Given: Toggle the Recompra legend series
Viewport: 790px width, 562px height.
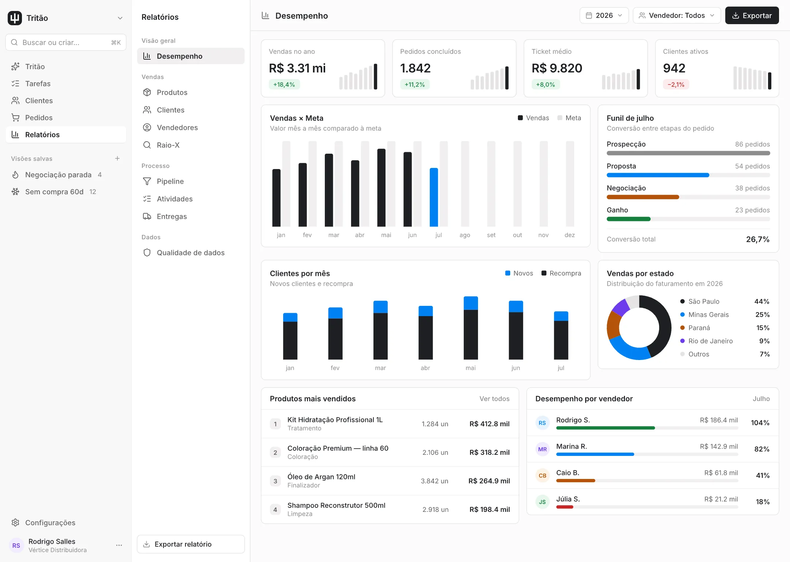Looking at the screenshot, I should point(561,273).
